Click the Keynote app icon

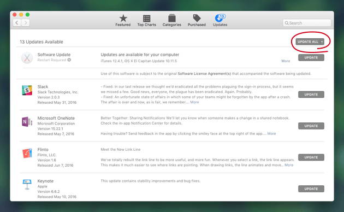27,184
